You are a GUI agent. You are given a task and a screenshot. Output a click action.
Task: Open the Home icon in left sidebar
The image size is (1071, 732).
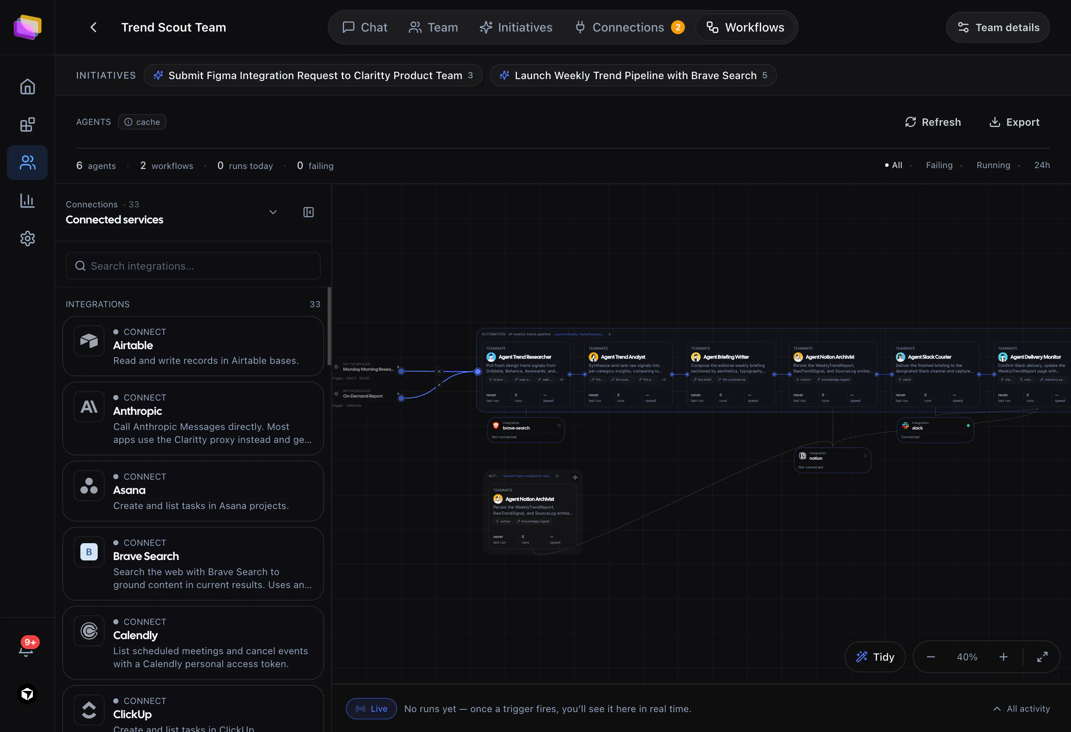click(x=27, y=86)
